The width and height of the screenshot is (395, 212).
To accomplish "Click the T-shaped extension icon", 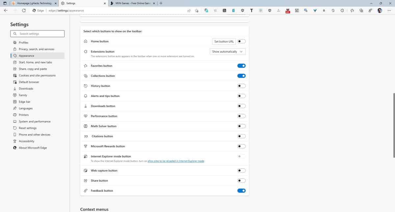I will pos(251,10).
